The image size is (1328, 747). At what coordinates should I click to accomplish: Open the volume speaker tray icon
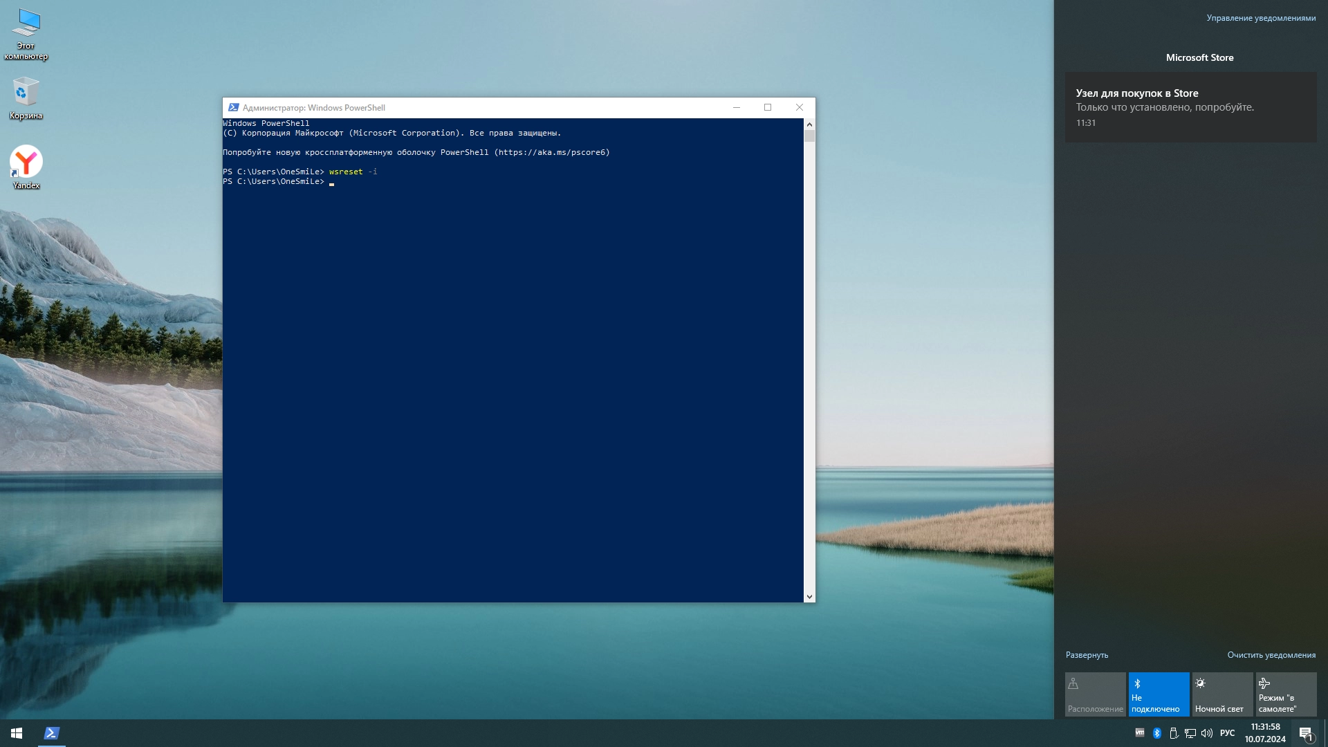(x=1206, y=732)
